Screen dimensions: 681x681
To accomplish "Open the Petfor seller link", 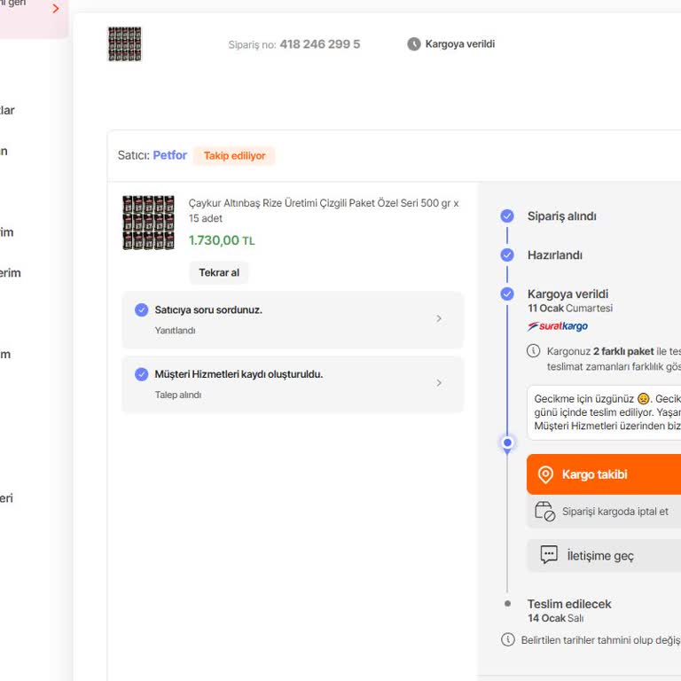I will pyautogui.click(x=169, y=155).
